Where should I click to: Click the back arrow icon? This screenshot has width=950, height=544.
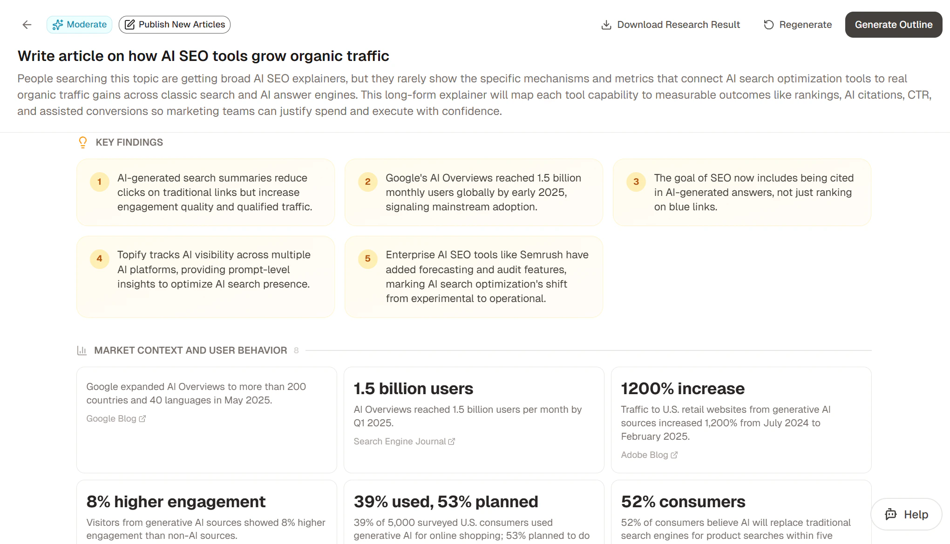click(x=27, y=25)
